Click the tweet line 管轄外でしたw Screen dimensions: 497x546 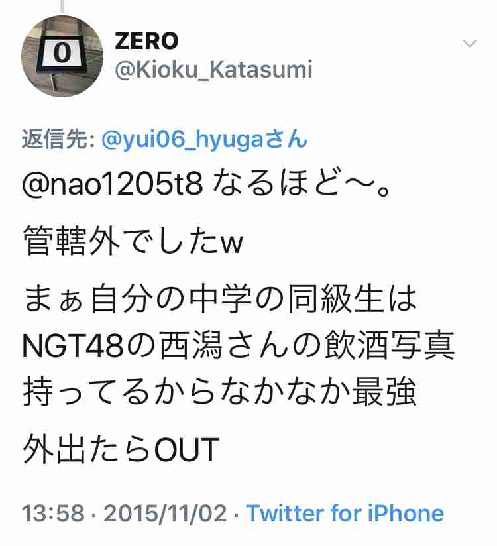133,241
